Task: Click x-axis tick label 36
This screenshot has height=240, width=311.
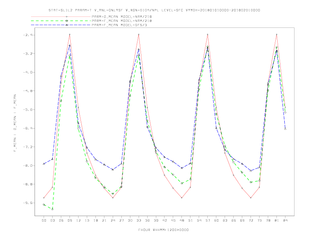Action: coord(147,220)
